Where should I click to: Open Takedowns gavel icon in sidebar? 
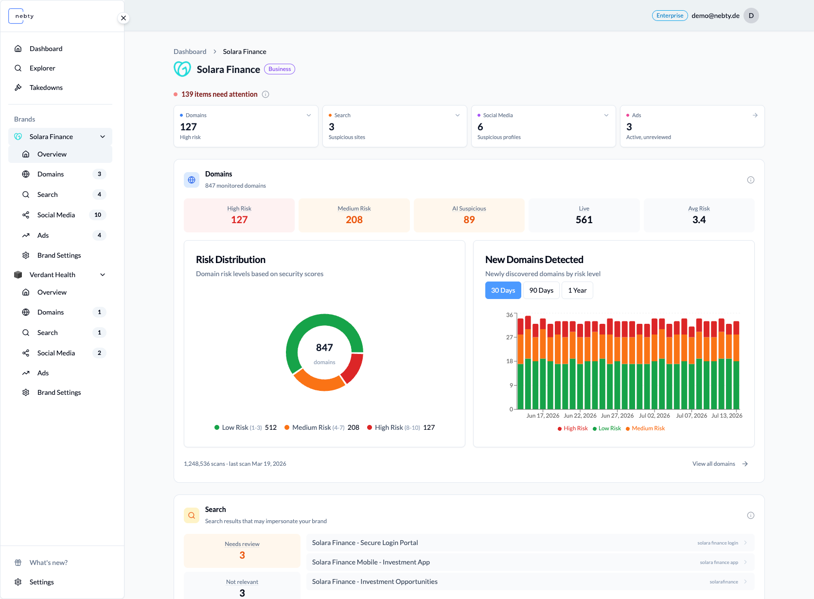18,88
